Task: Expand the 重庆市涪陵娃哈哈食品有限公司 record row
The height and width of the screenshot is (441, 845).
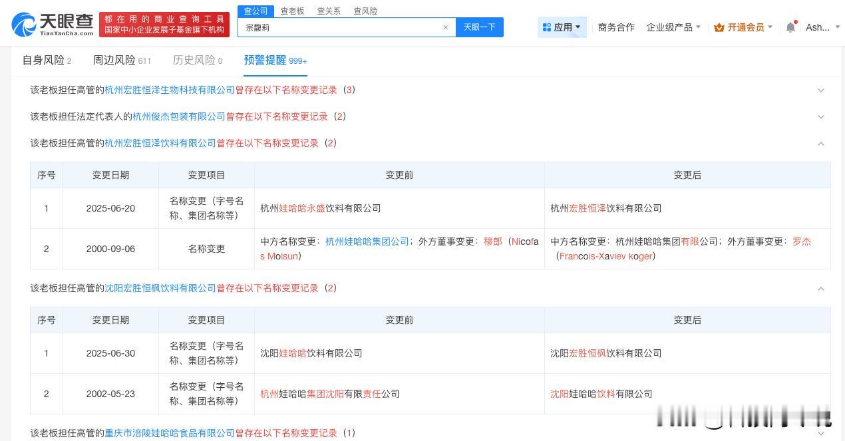Action: point(821,433)
